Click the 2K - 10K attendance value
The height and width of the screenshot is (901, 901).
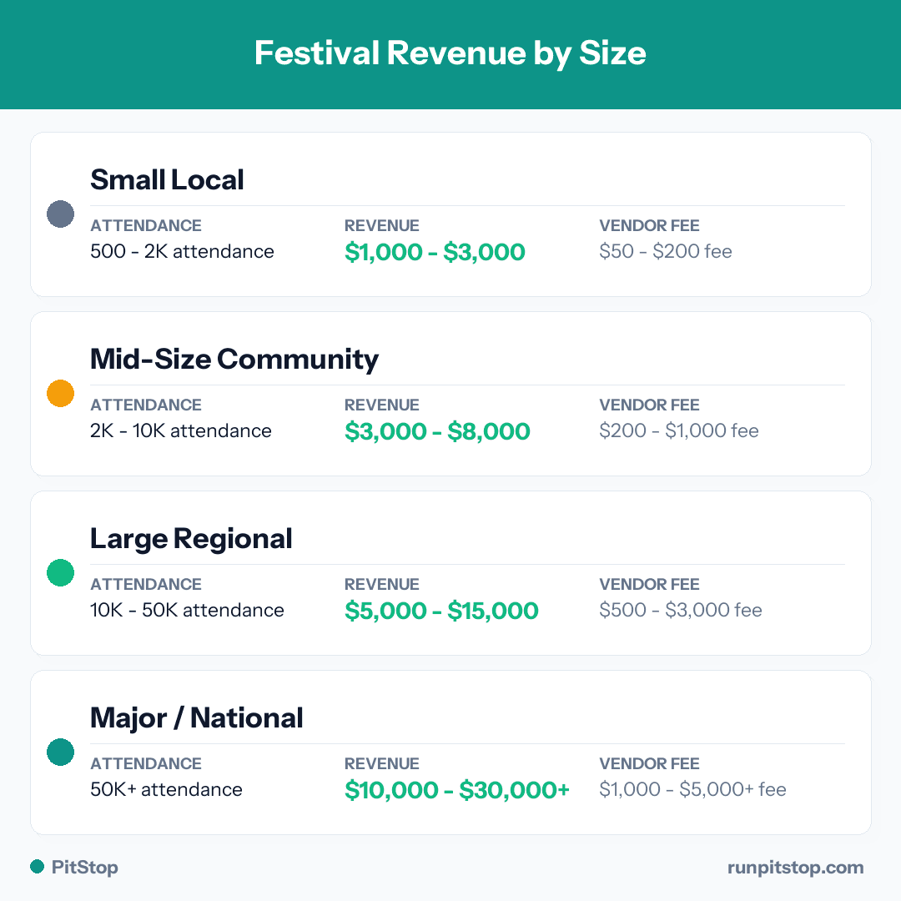[x=181, y=431]
